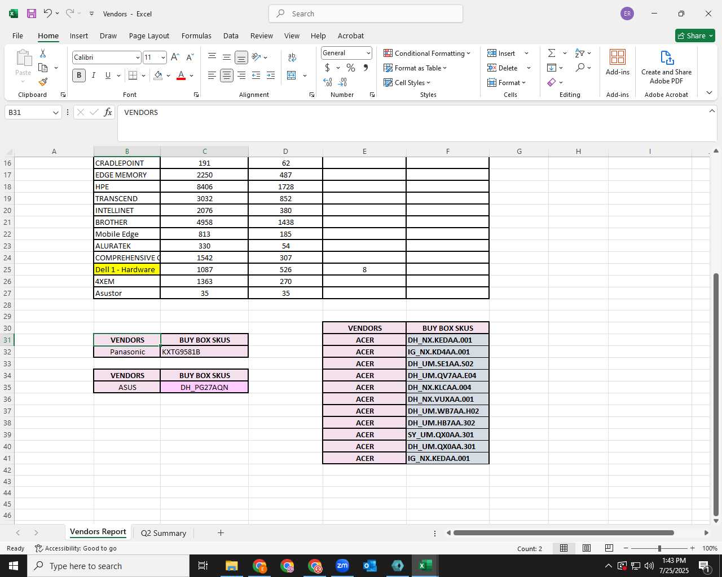Screen dimensions: 722x577
Task: Click the AutoSum sigma icon
Action: 552,53
